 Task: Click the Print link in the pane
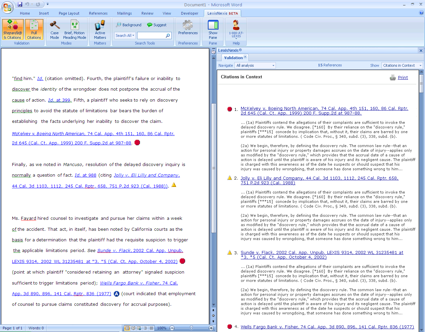(403, 78)
